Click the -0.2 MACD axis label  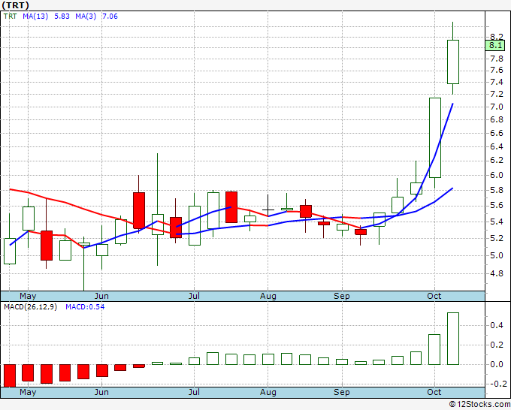tap(494, 384)
